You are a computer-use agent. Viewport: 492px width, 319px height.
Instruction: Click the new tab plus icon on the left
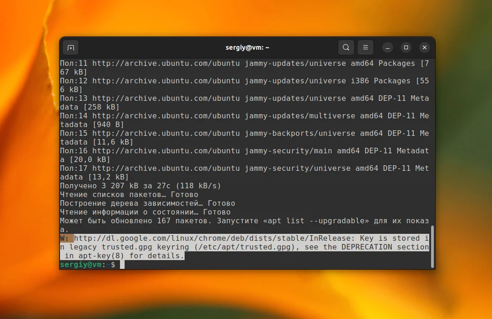click(x=71, y=47)
